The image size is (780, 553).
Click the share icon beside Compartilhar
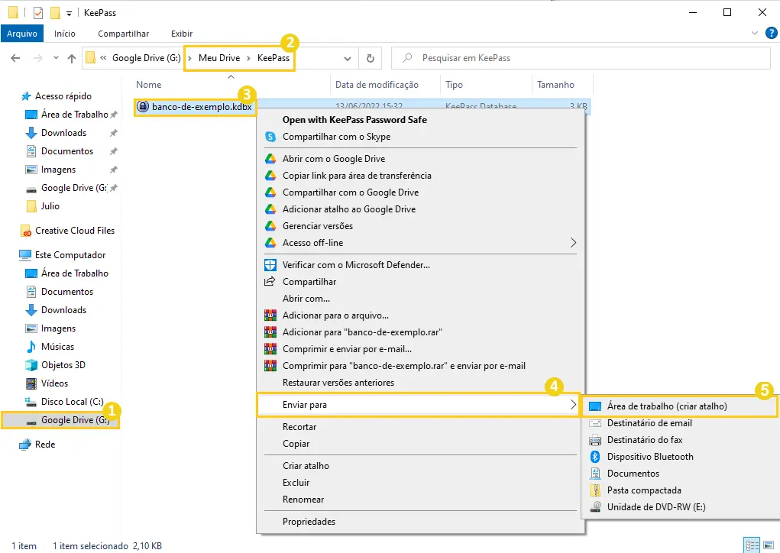pos(270,282)
